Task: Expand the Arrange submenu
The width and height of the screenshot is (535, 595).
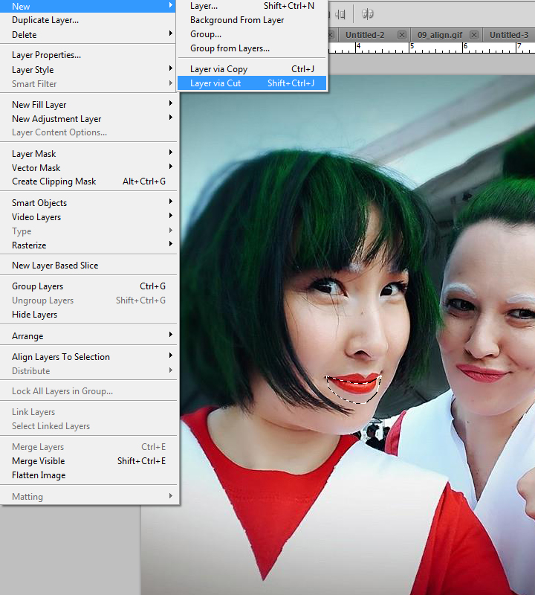Action: (x=88, y=336)
